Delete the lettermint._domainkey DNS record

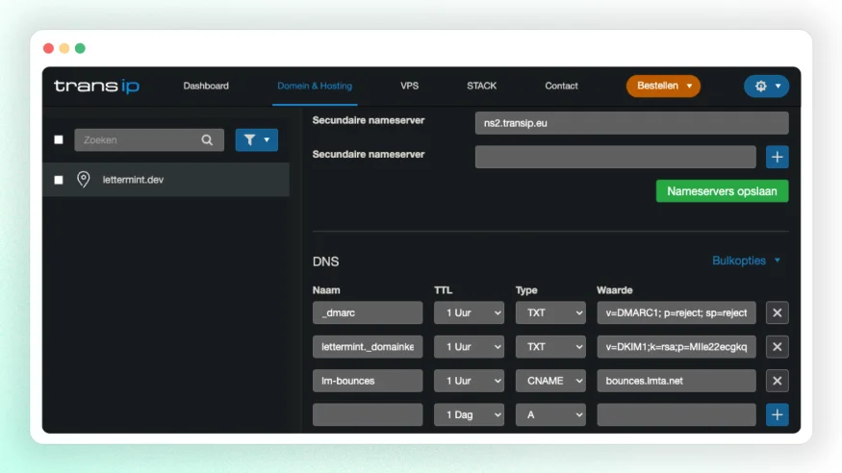coord(777,347)
